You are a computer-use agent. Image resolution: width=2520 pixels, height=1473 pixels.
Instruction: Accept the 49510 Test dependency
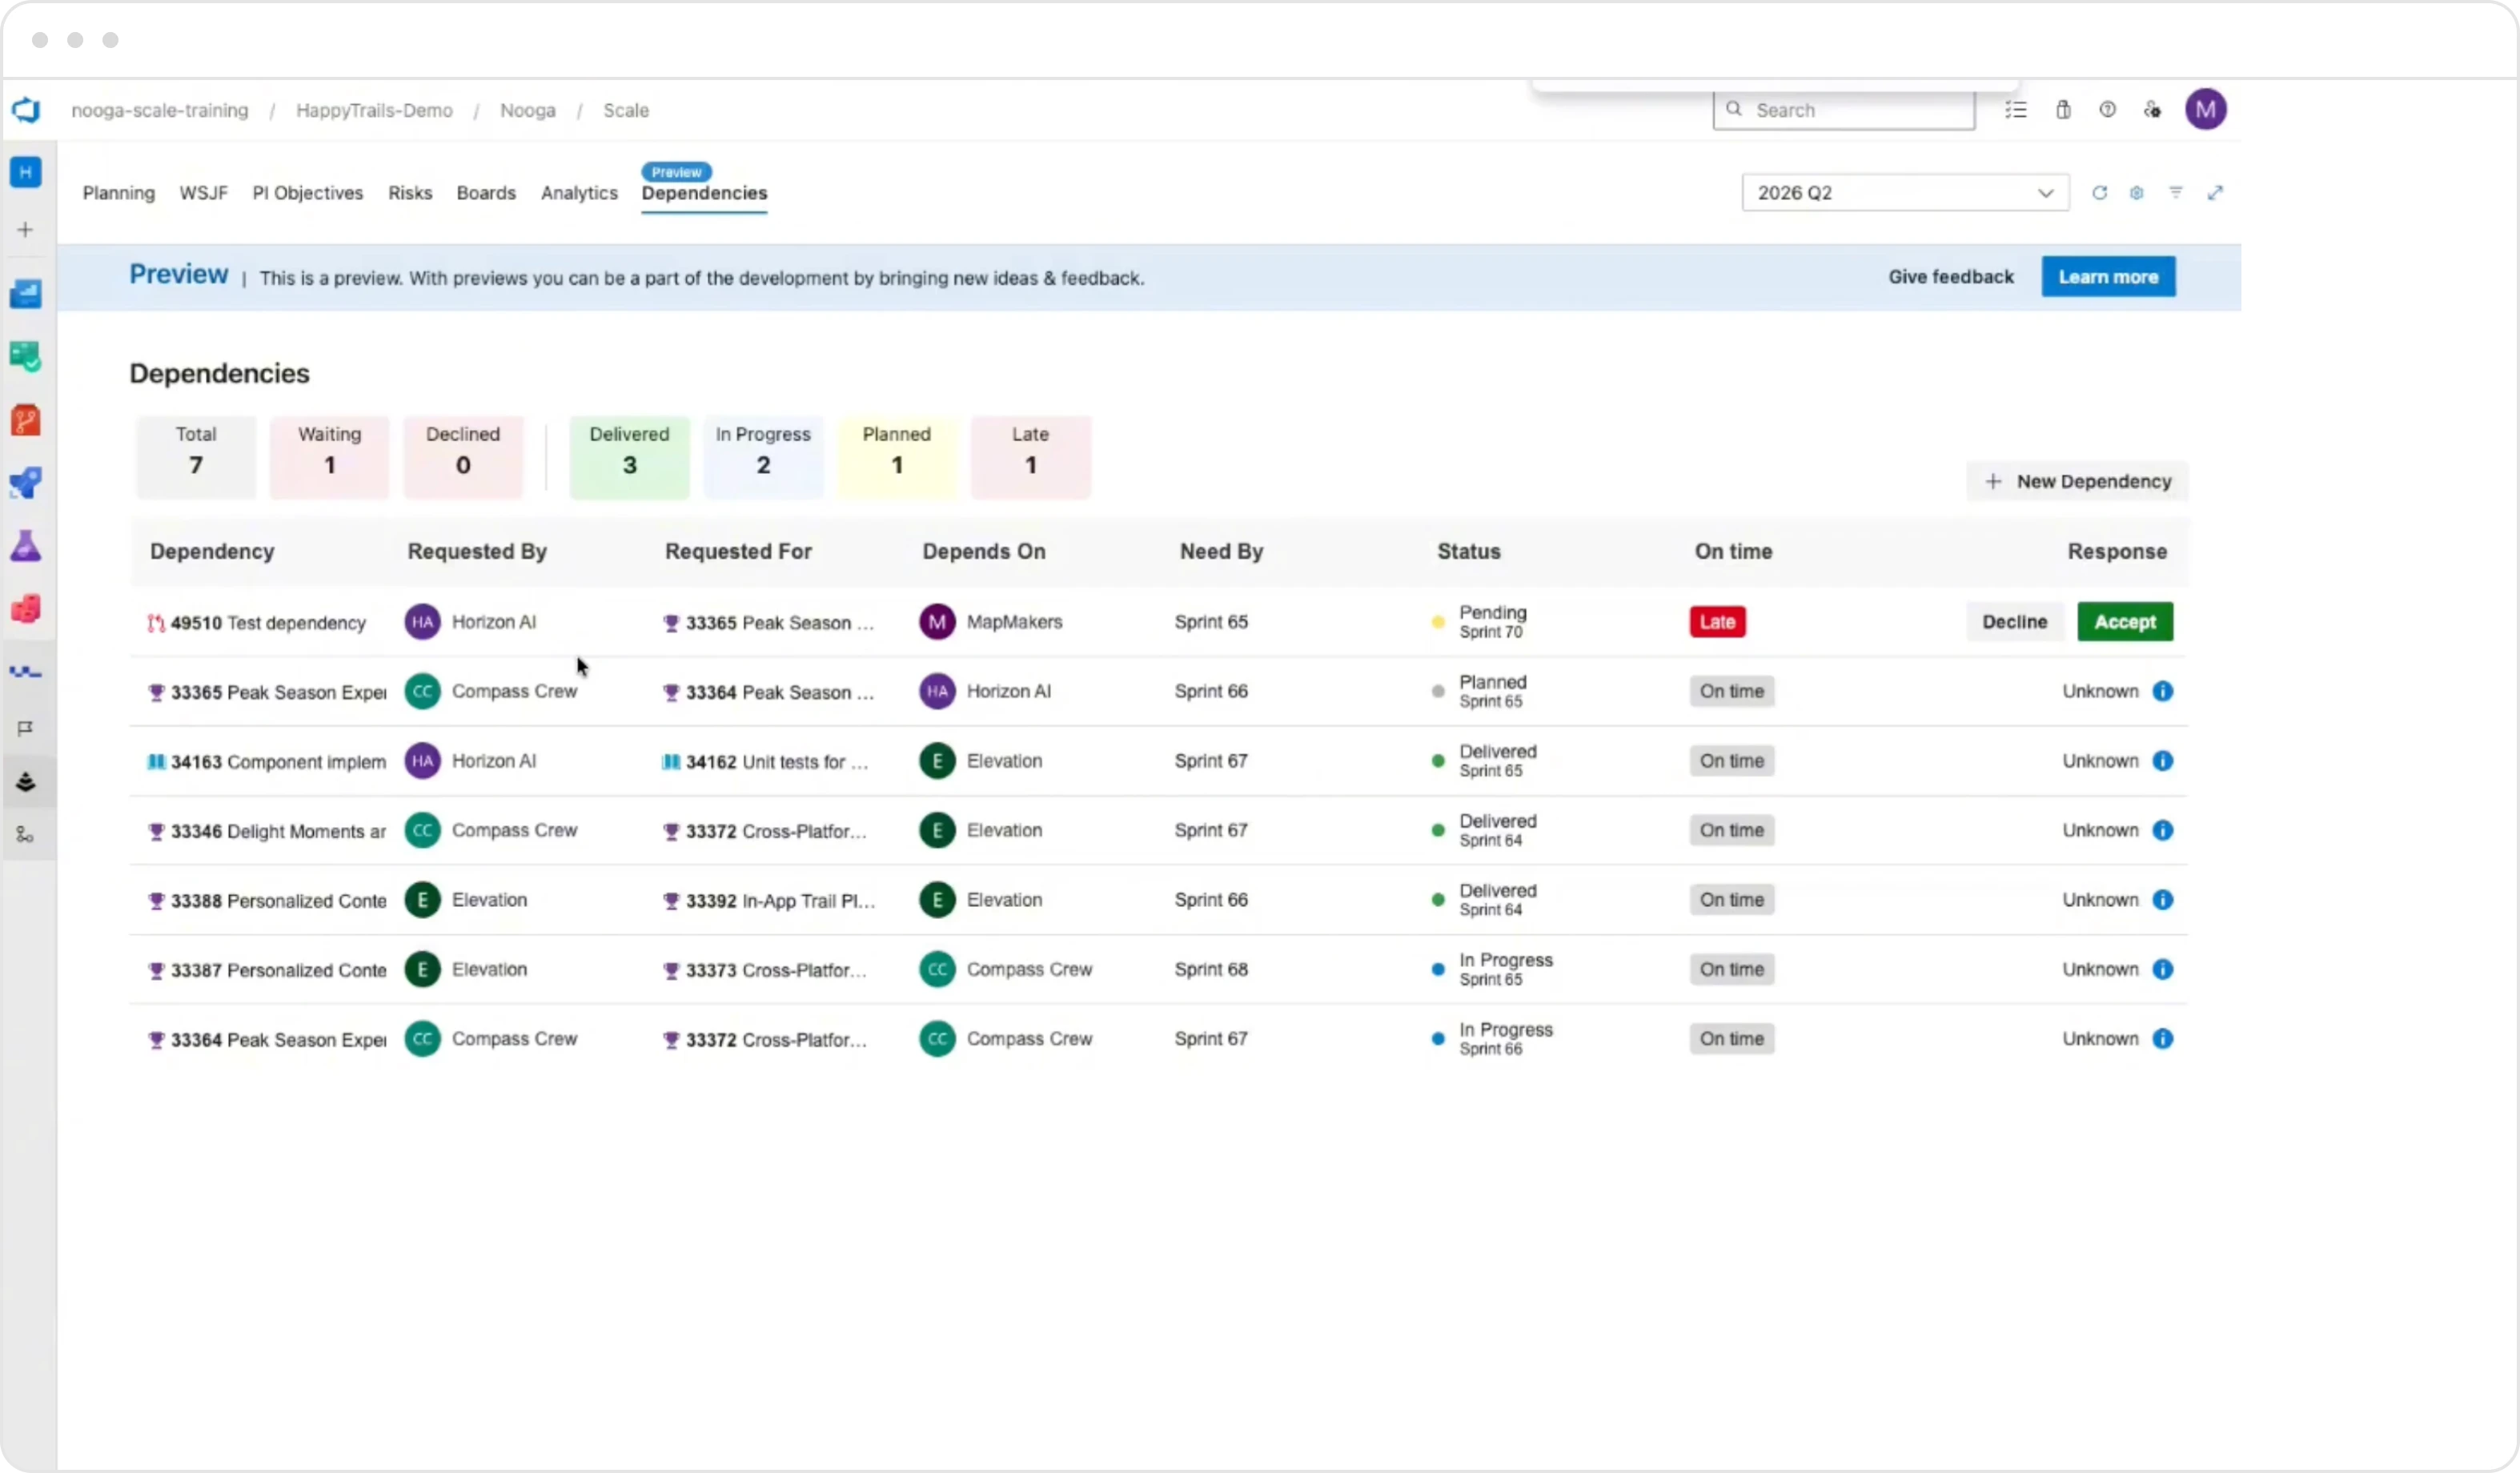tap(2125, 622)
